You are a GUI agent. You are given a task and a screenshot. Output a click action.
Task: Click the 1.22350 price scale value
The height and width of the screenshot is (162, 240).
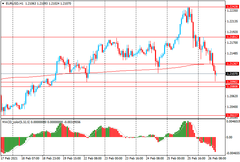pos(232,11)
